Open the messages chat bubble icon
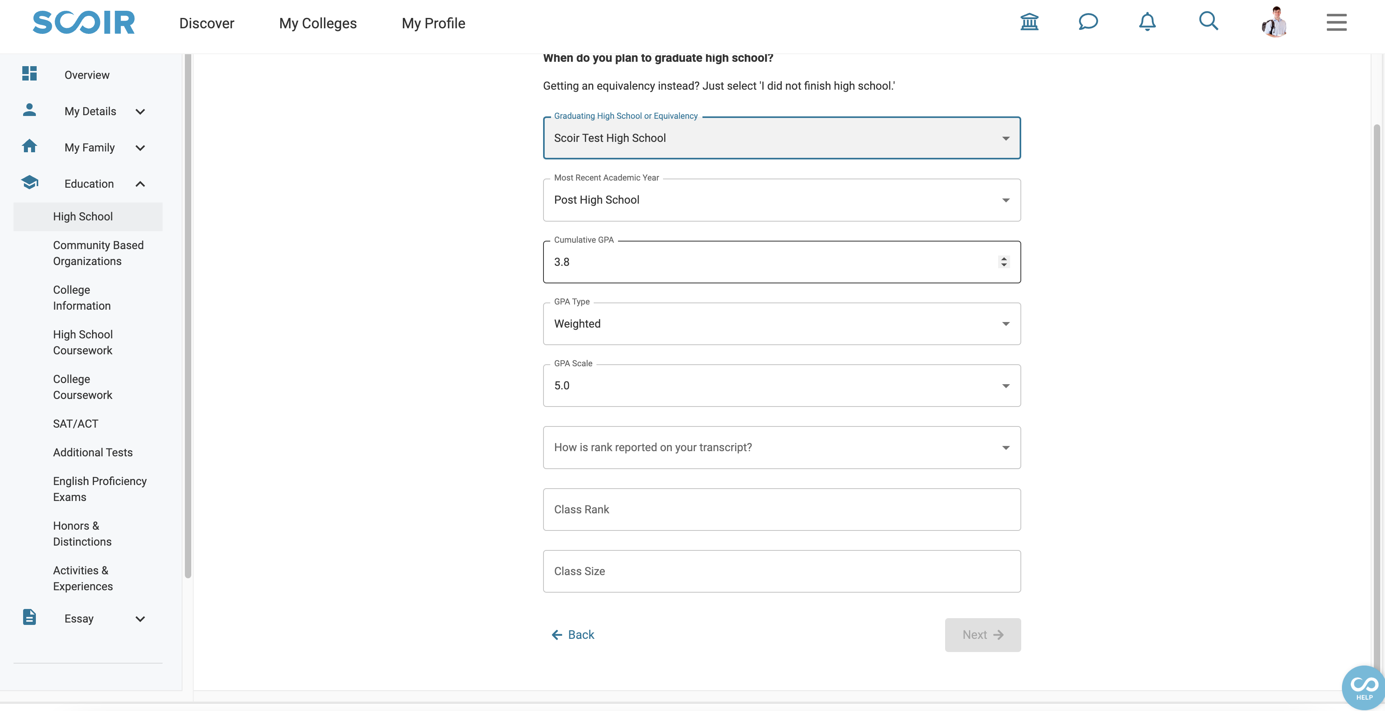 (x=1088, y=22)
